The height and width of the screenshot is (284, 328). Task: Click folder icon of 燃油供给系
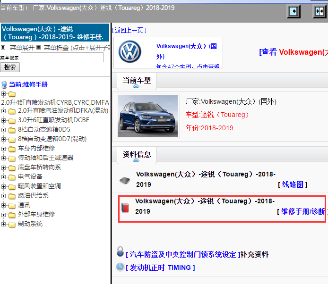[12, 196]
